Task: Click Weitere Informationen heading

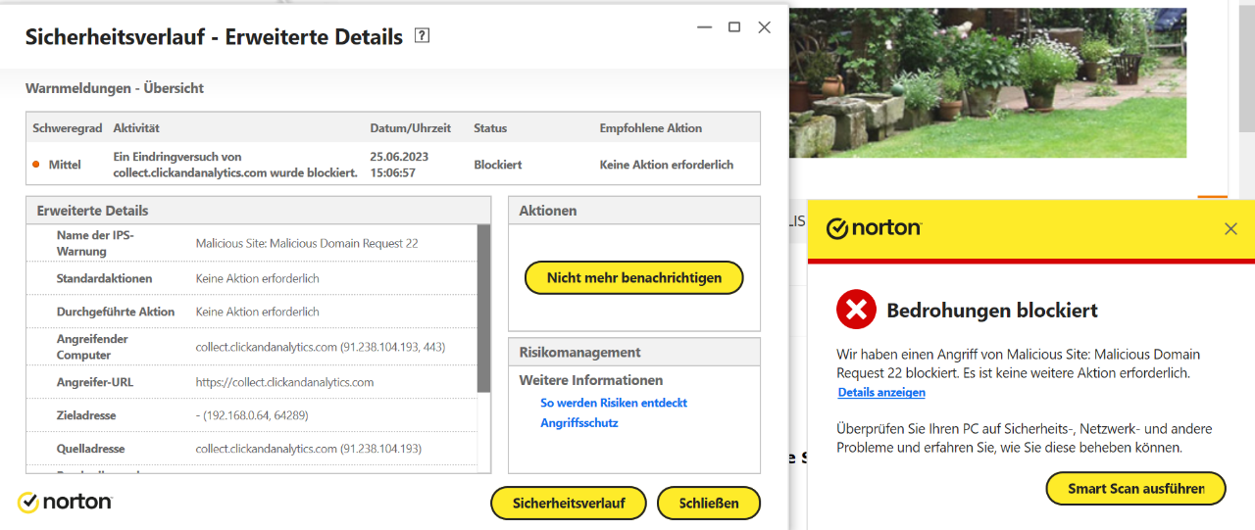Action: (591, 380)
